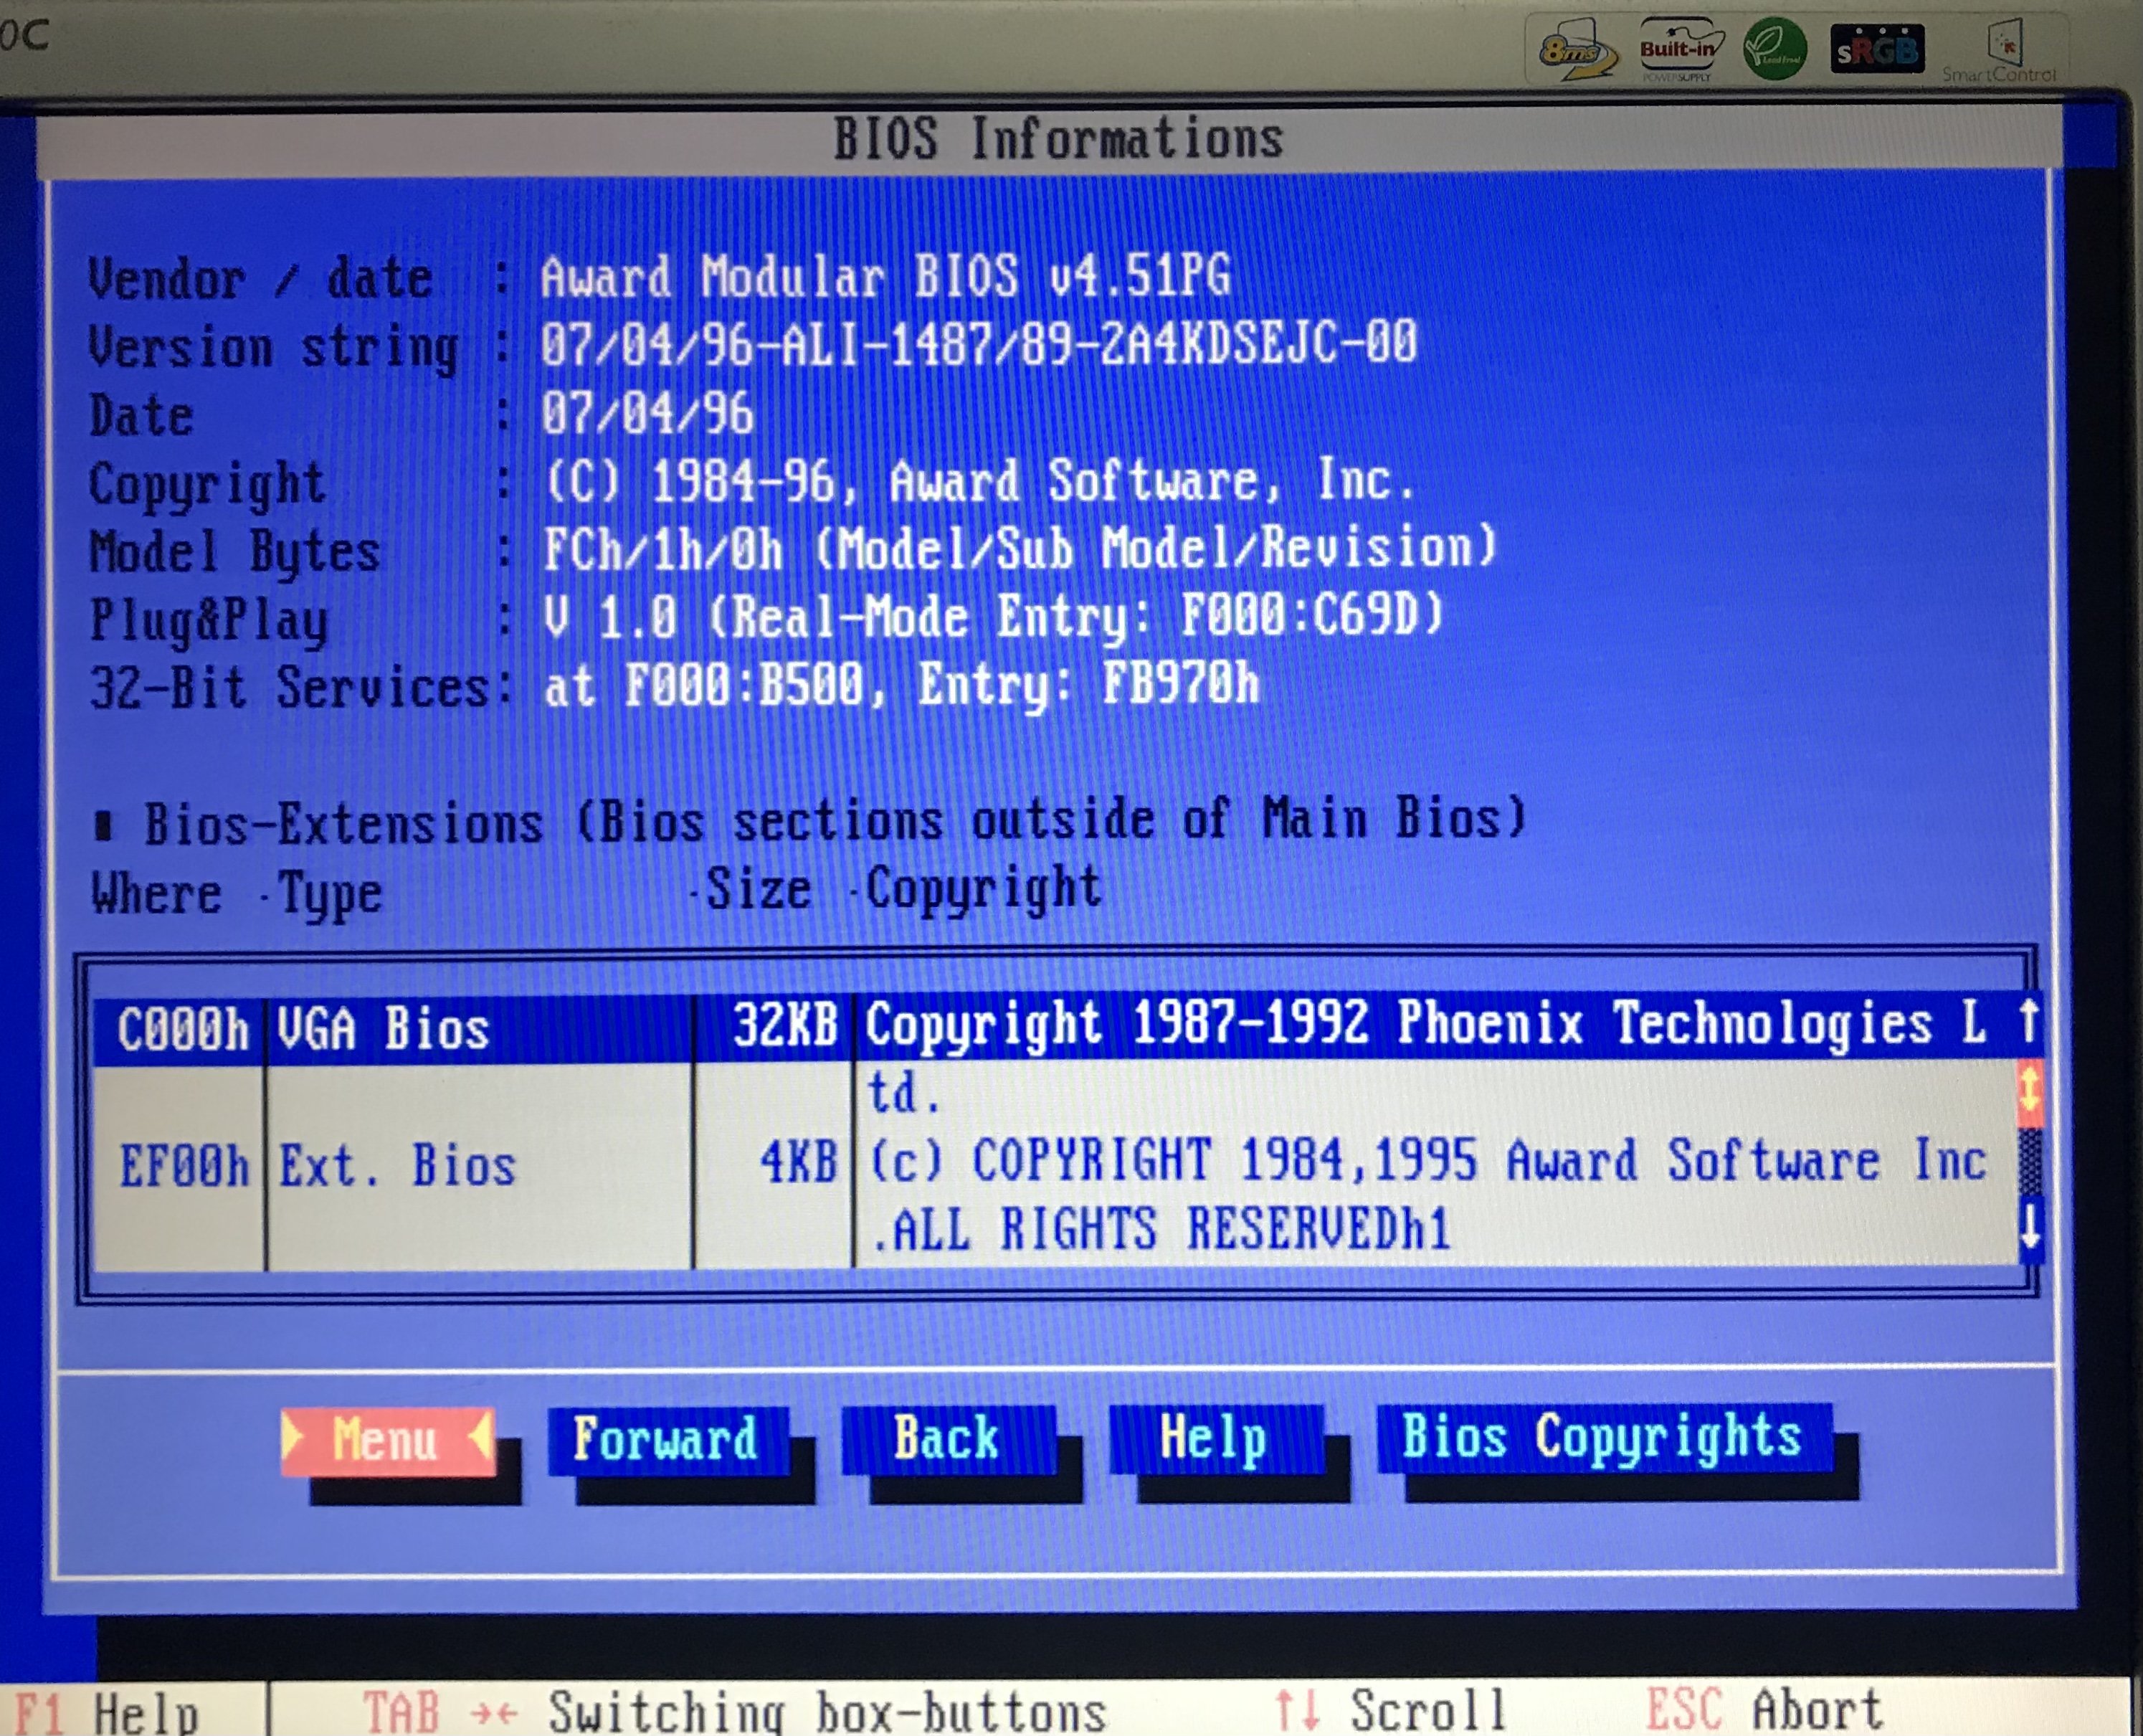Click the dotted scrollbar track below thumb
The width and height of the screenshot is (2143, 1736).
click(x=2029, y=1162)
